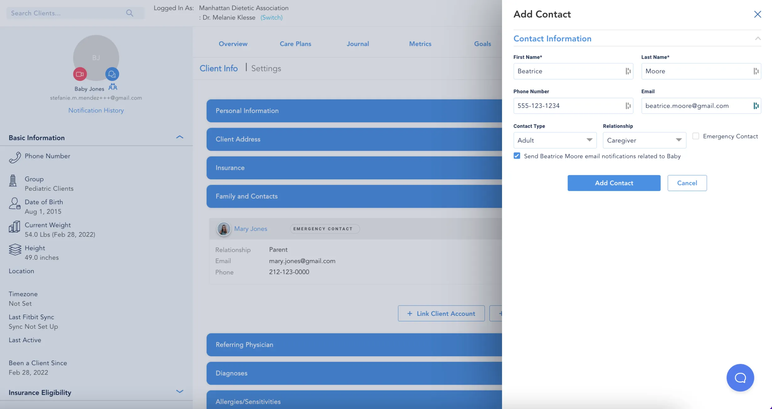
Task: Click the Current Weight scale icon
Action: [x=14, y=226]
